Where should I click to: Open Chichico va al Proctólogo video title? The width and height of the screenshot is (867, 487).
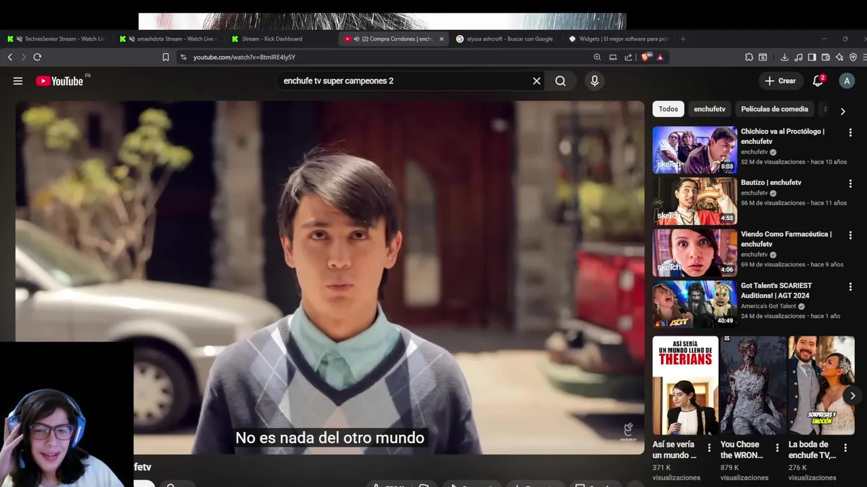783,136
